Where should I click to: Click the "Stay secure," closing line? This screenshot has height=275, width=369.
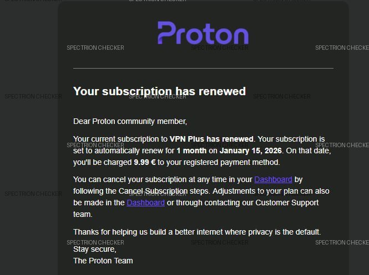tap(95, 249)
